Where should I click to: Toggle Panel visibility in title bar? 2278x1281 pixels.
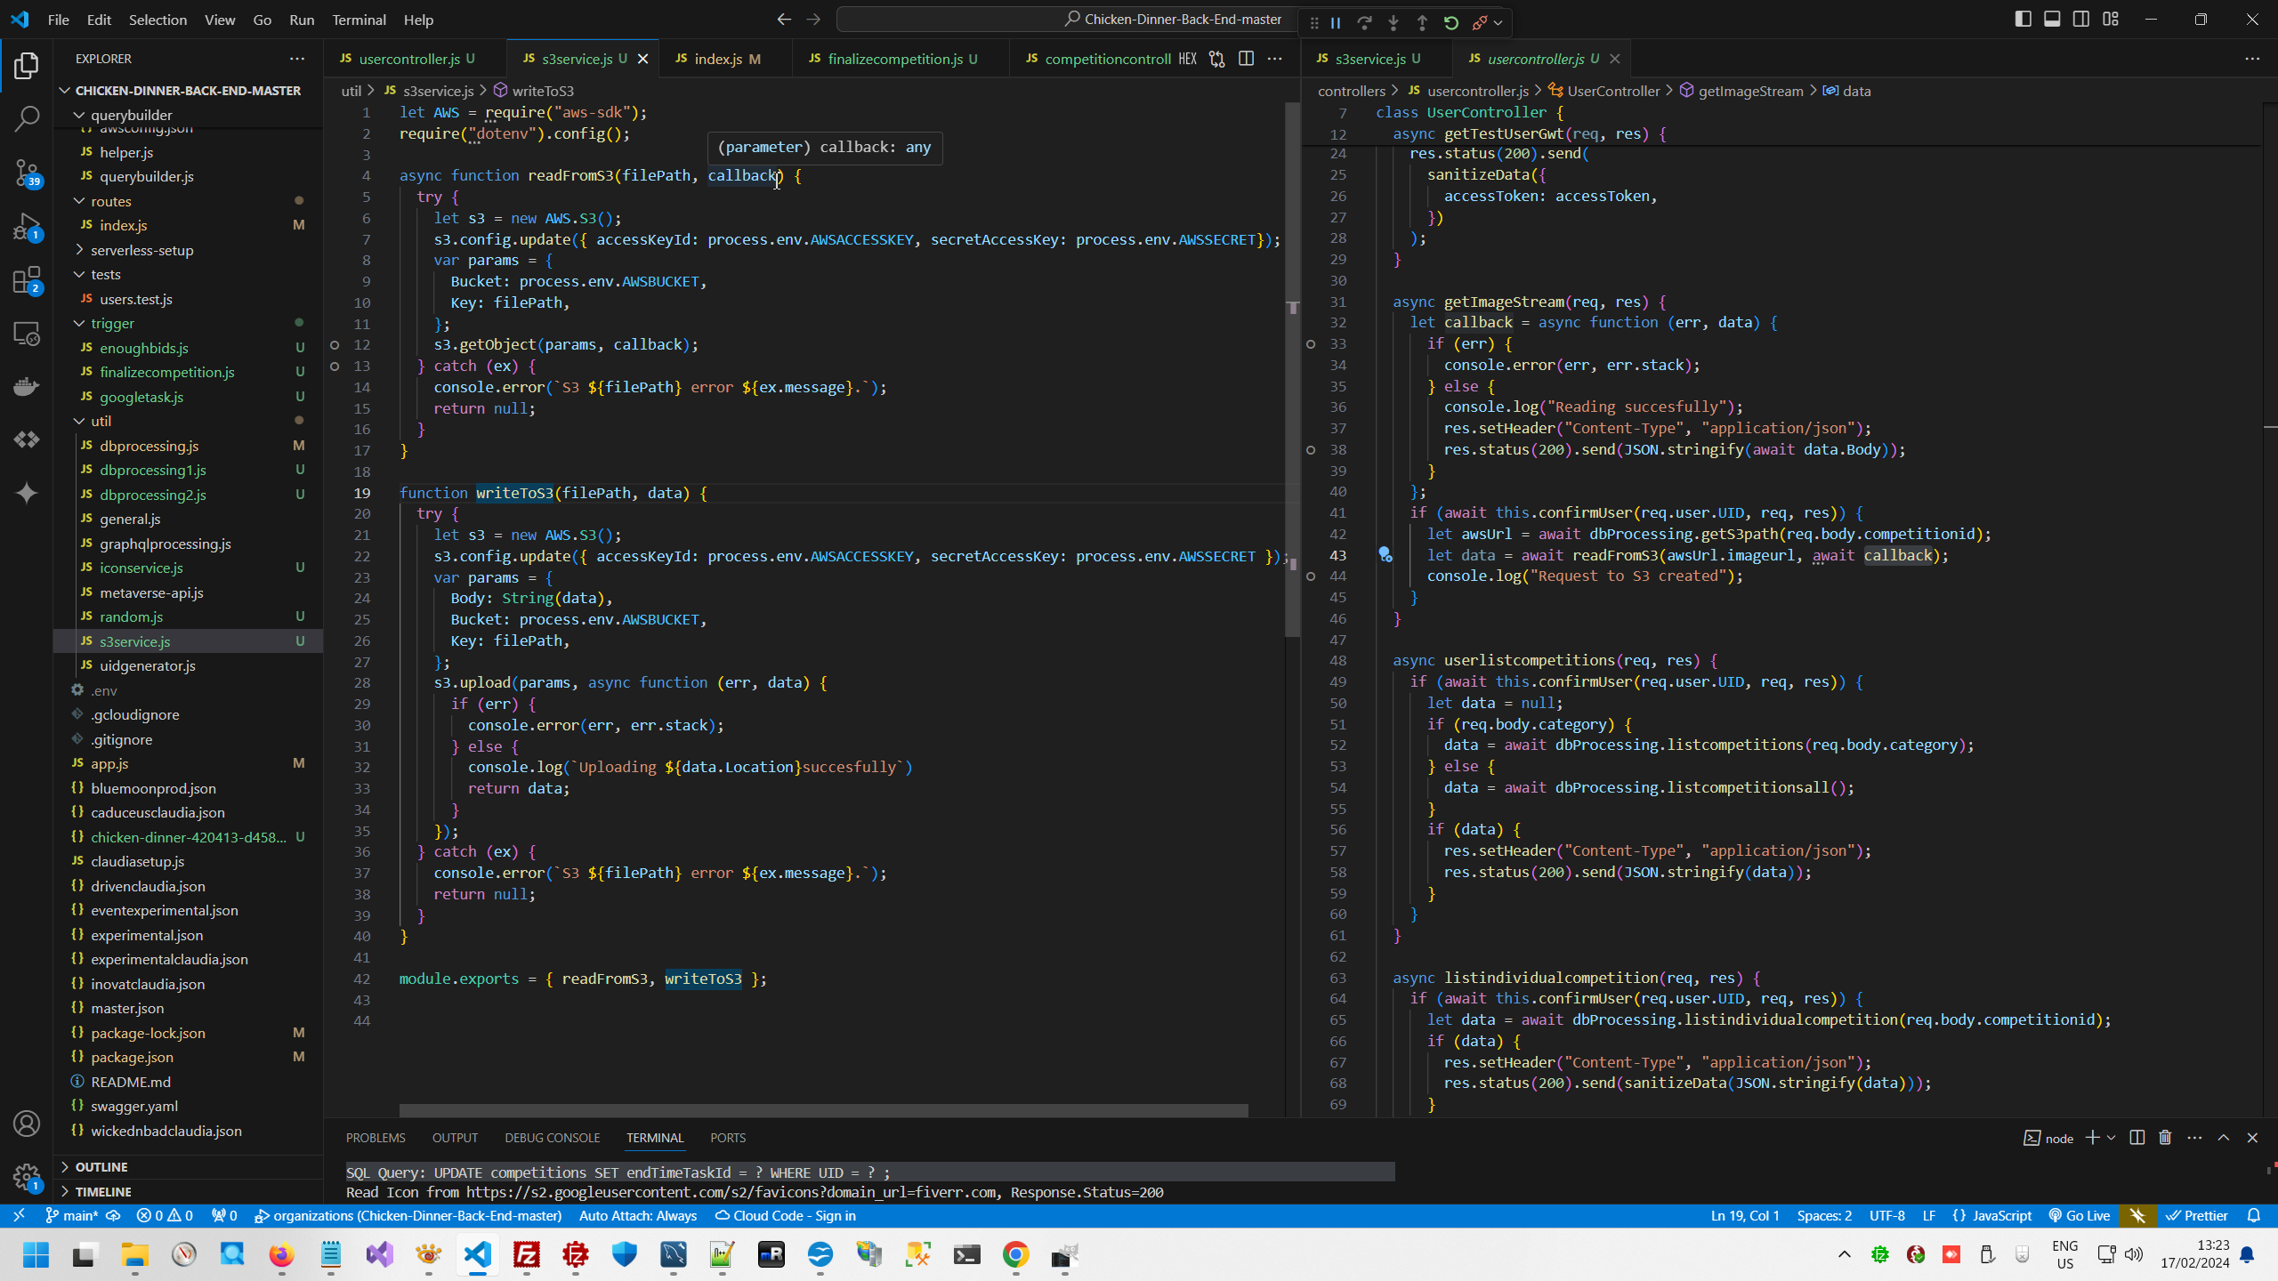(x=2052, y=20)
